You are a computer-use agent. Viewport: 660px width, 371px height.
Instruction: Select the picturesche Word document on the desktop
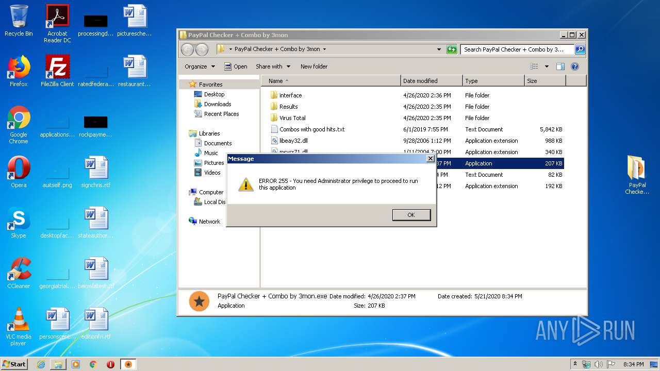coord(135,21)
